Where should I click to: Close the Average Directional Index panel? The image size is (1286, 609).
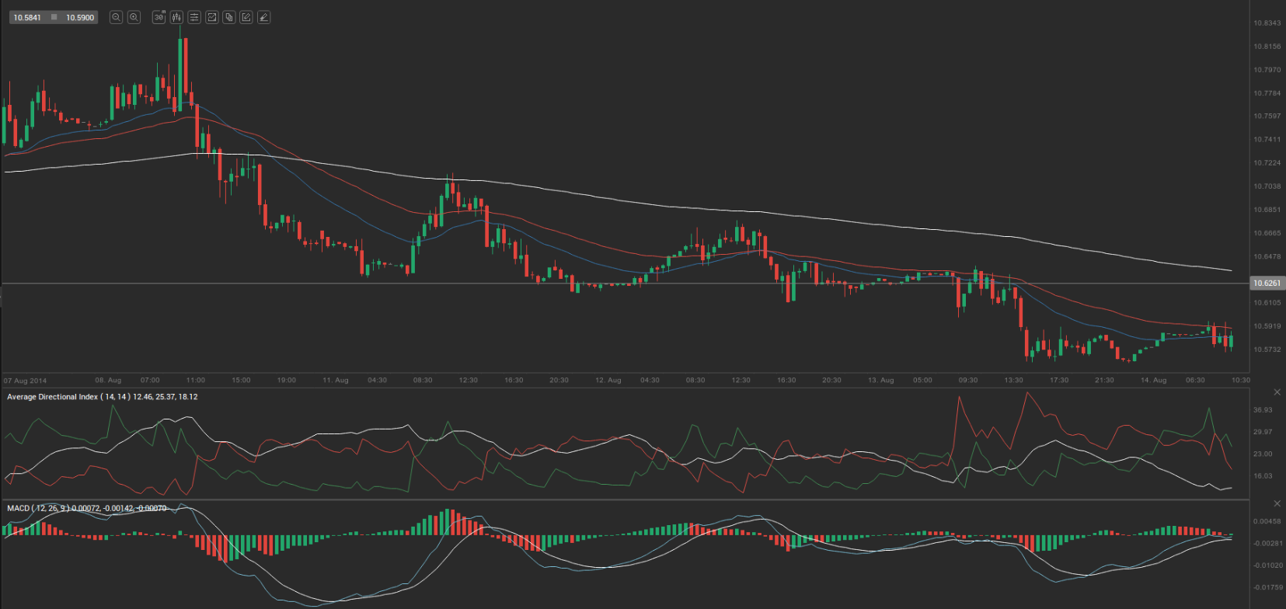coord(1277,392)
